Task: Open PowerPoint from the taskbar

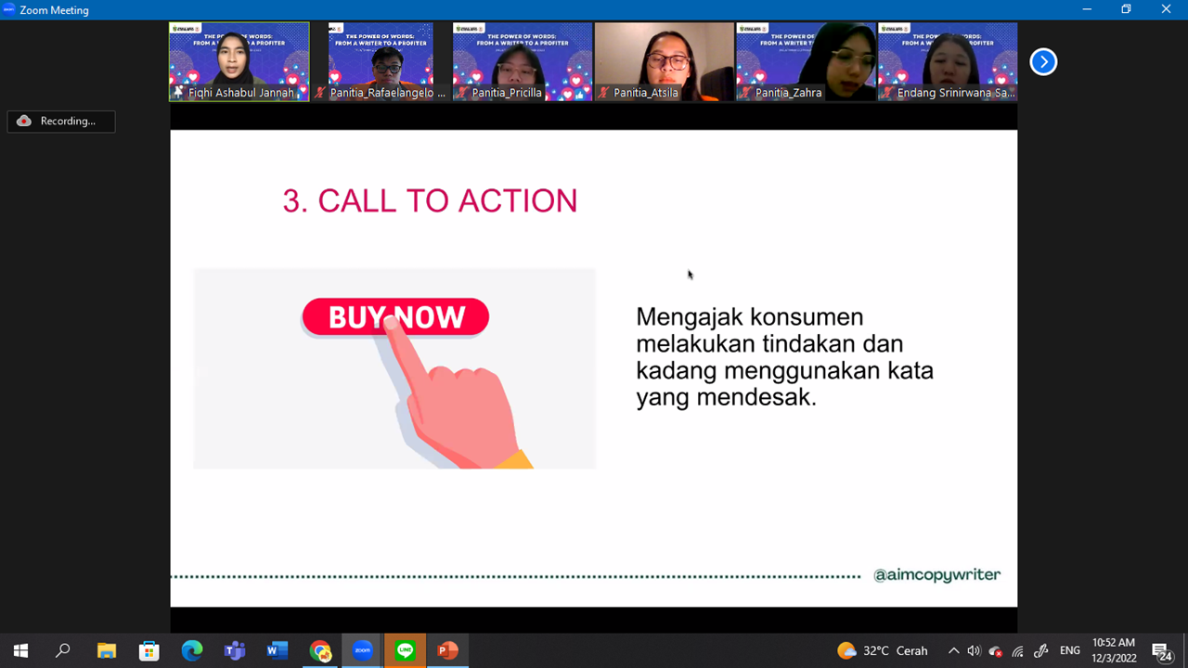Action: tap(447, 650)
